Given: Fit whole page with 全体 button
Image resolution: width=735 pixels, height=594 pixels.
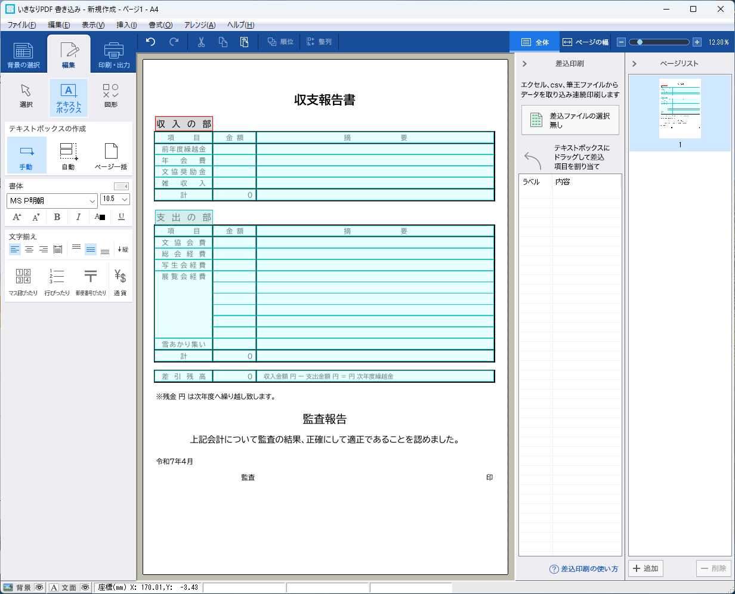Looking at the screenshot, I should point(535,42).
